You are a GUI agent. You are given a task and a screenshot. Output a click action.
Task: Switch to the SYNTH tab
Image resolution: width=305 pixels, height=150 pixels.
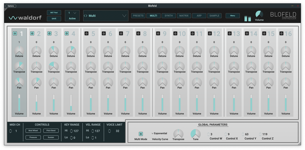pos(169,16)
